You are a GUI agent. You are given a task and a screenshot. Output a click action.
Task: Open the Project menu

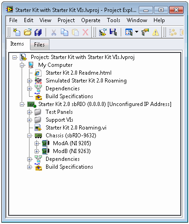pyautogui.click(x=66, y=20)
